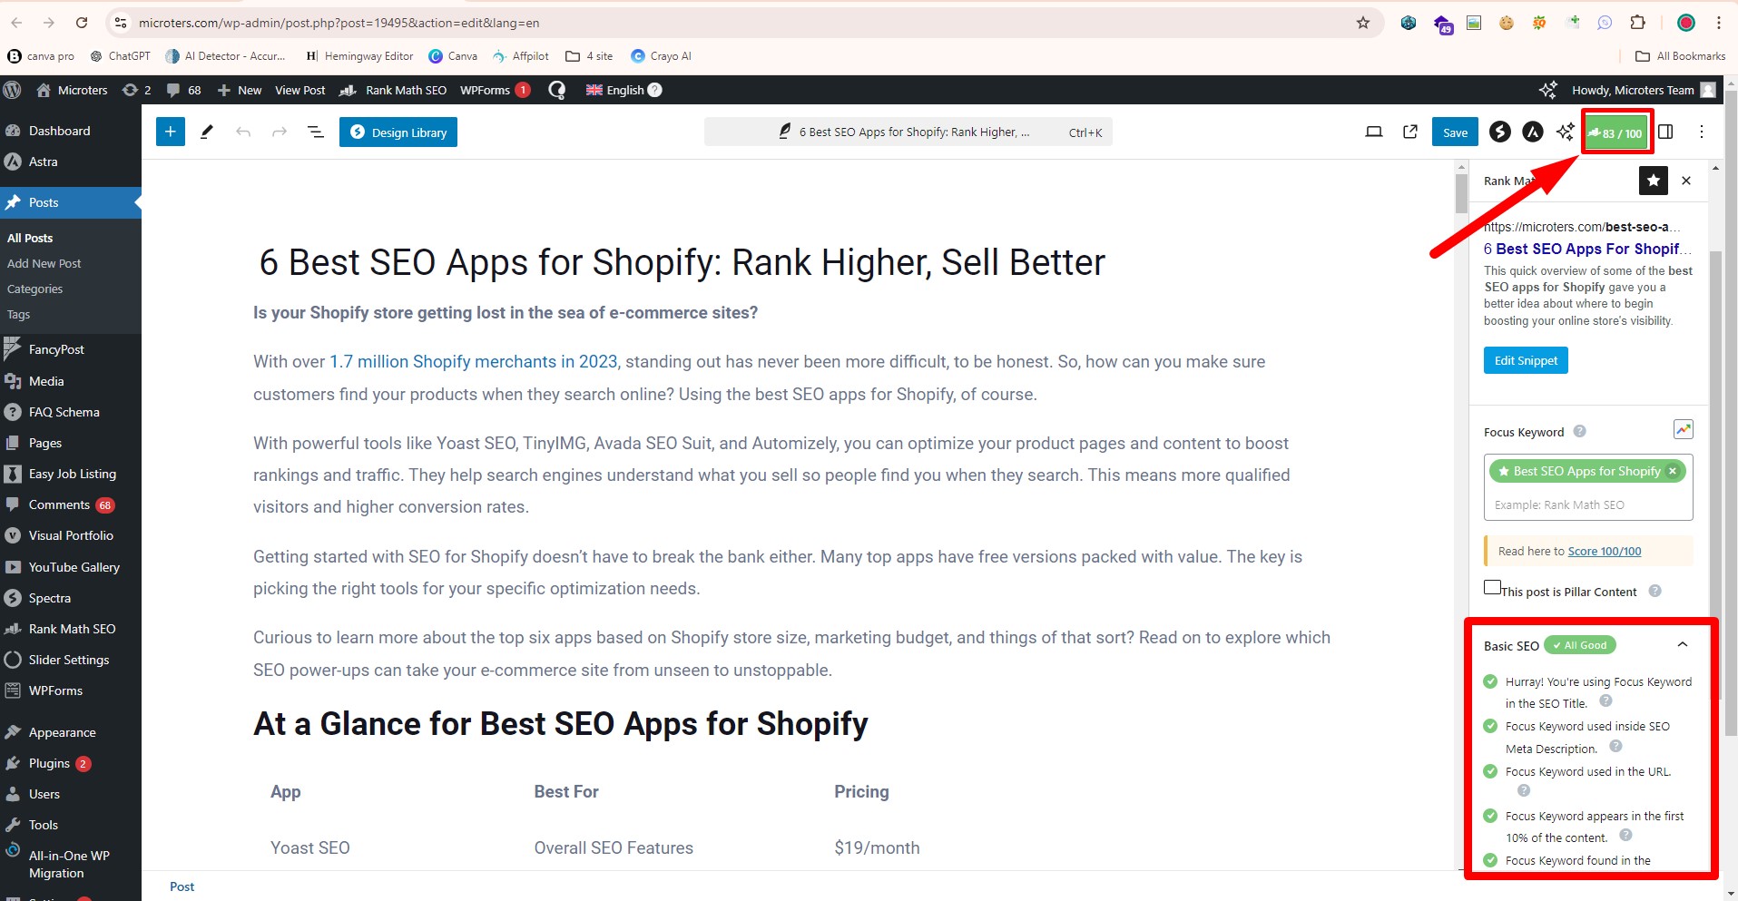Open browser Extensions puzzle icon
Image resolution: width=1738 pixels, height=901 pixels.
[1637, 23]
